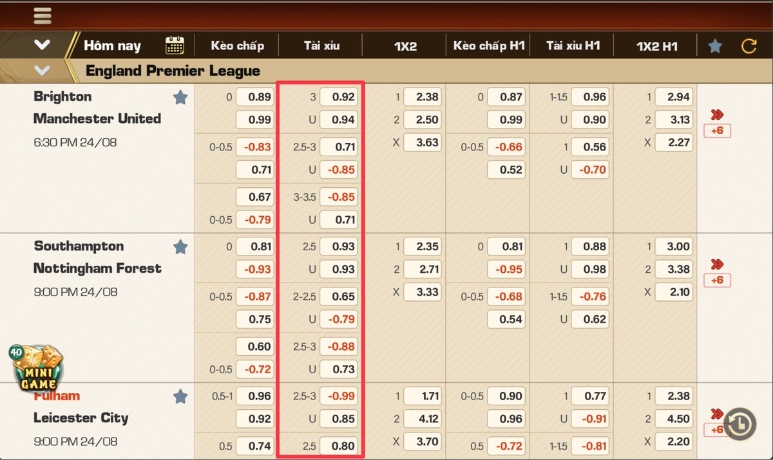
Task: Pick Fulham draw odds 3.70
Action: [x=423, y=442]
